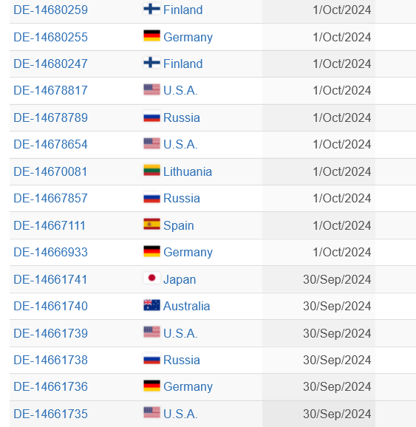This screenshot has height=427, width=416.
Task: Open the DE-14670081 entry
Action: (x=51, y=172)
